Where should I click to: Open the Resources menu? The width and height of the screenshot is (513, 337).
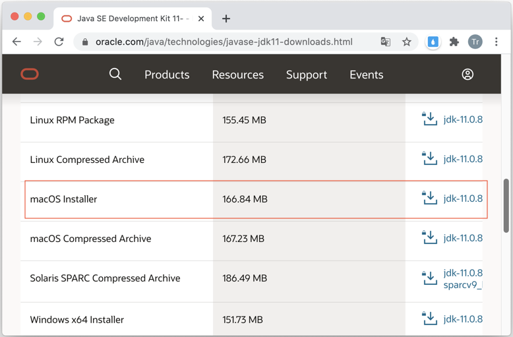tap(238, 75)
